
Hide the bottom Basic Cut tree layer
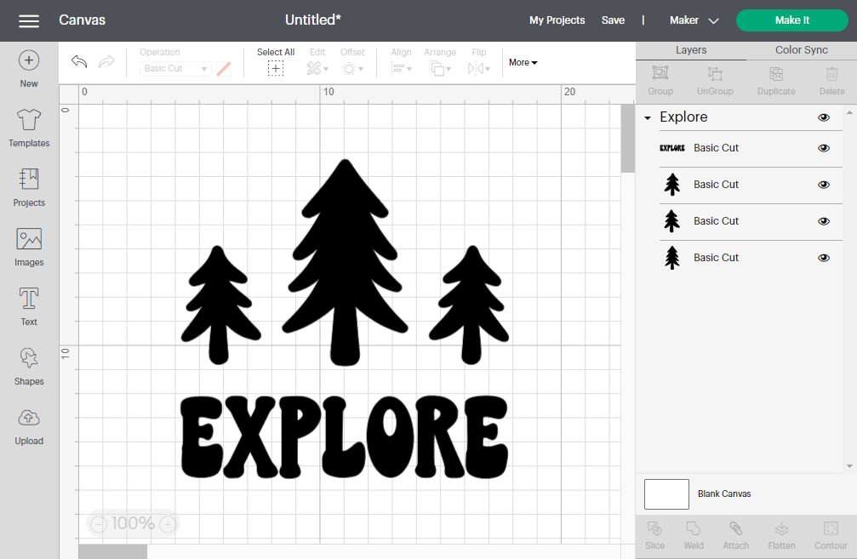[823, 257]
